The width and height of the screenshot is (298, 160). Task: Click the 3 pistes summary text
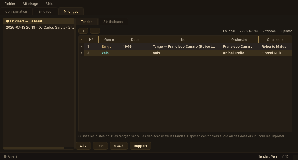(286, 31)
